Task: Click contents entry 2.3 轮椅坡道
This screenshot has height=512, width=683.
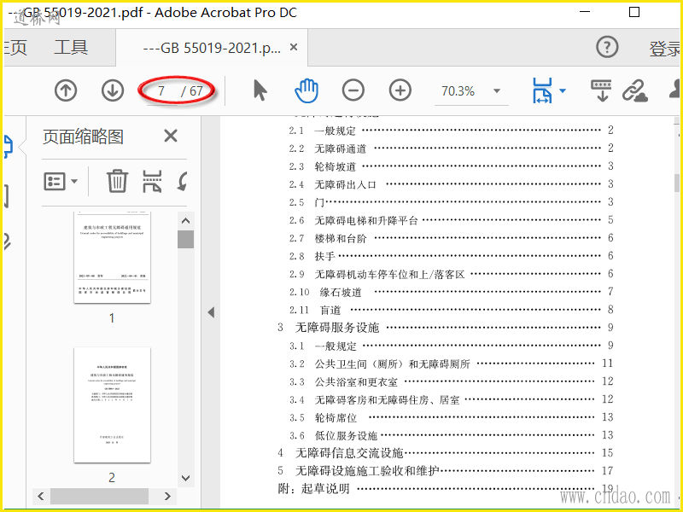Action: [x=452, y=166]
